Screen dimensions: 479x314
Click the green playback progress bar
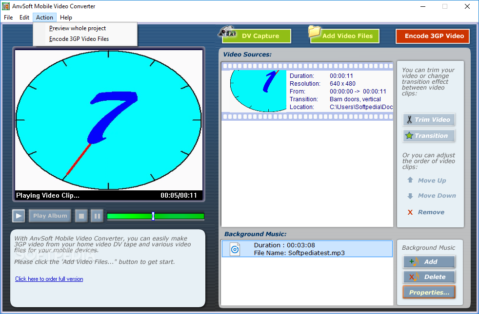156,216
